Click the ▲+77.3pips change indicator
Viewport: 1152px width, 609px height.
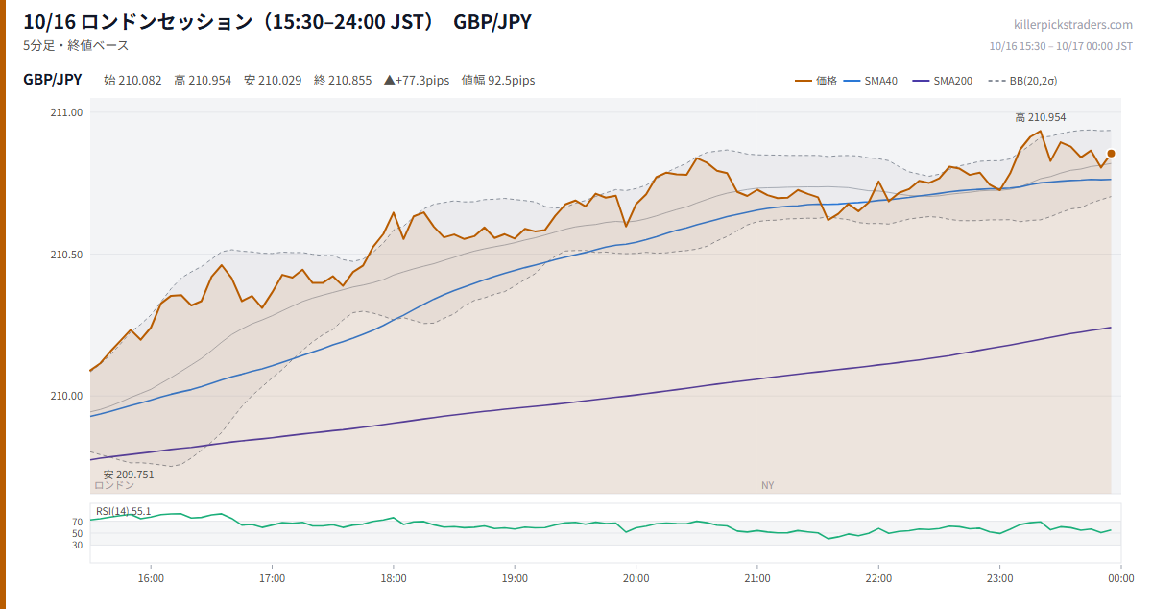pos(417,81)
